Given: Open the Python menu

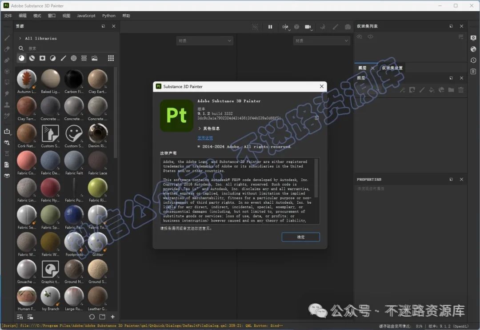Looking at the screenshot, I should [x=109, y=16].
